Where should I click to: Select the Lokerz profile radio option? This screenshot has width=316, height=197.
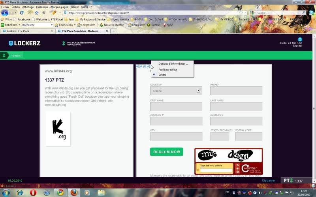(154, 74)
